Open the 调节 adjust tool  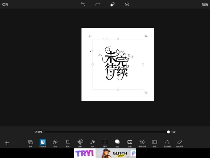[105, 143]
